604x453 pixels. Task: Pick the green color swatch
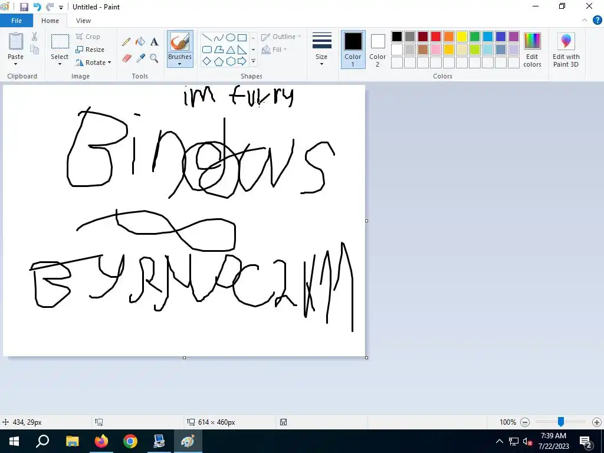pyautogui.click(x=475, y=37)
